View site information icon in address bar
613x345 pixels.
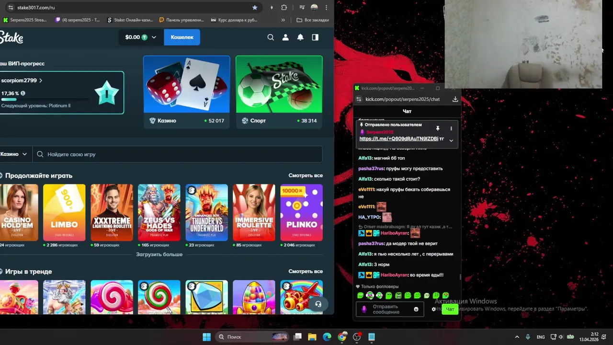(11, 8)
